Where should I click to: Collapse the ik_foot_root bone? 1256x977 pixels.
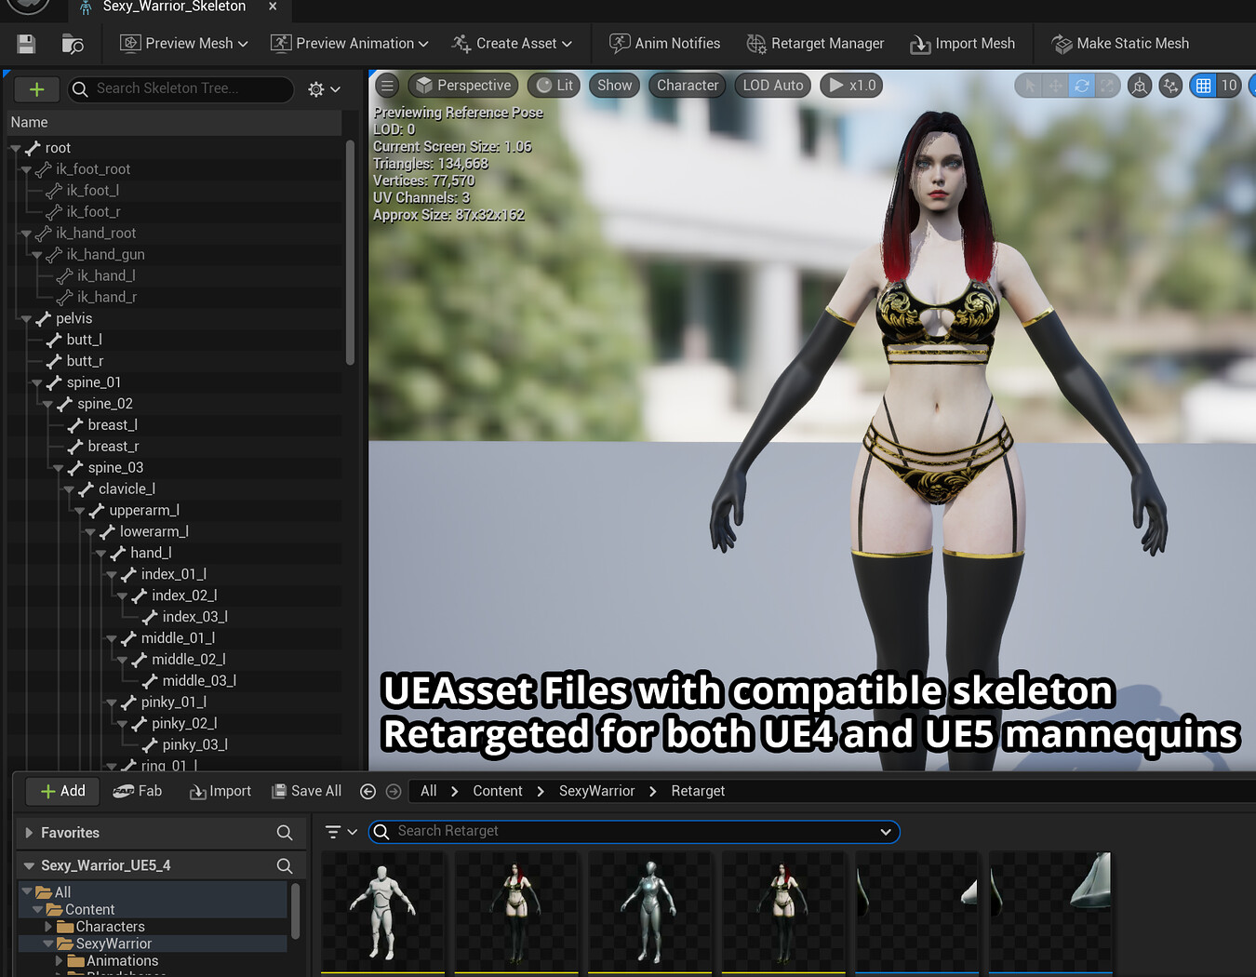pyautogui.click(x=26, y=169)
